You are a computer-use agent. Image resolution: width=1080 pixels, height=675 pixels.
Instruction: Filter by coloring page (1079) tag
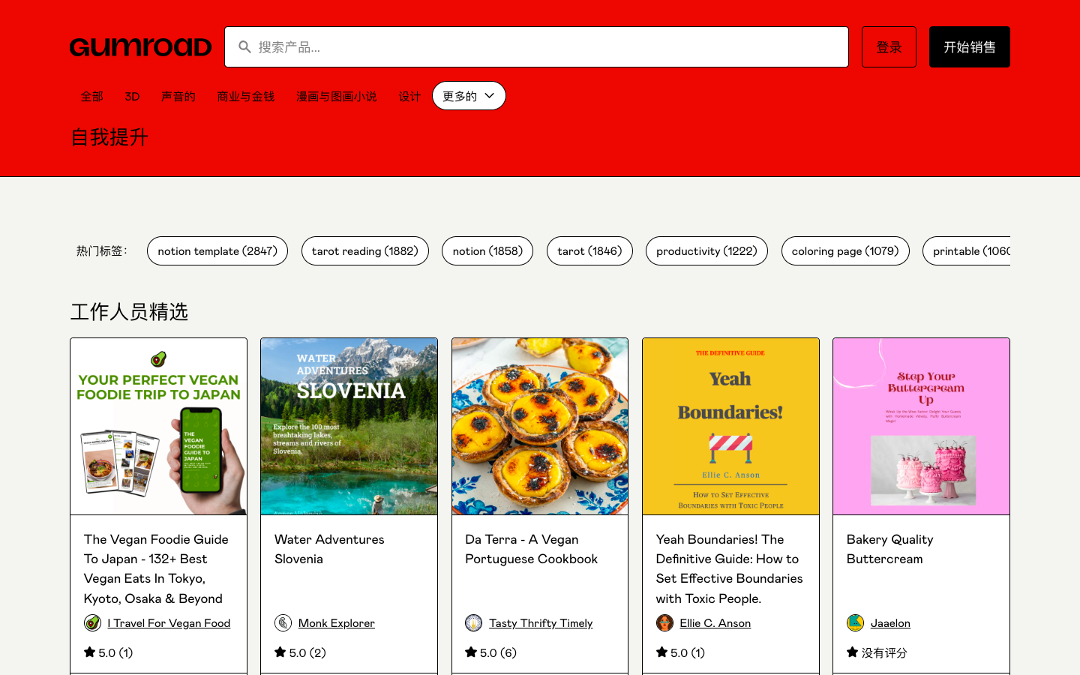[845, 250]
